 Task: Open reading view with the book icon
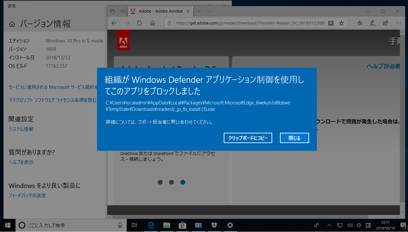click(x=330, y=23)
